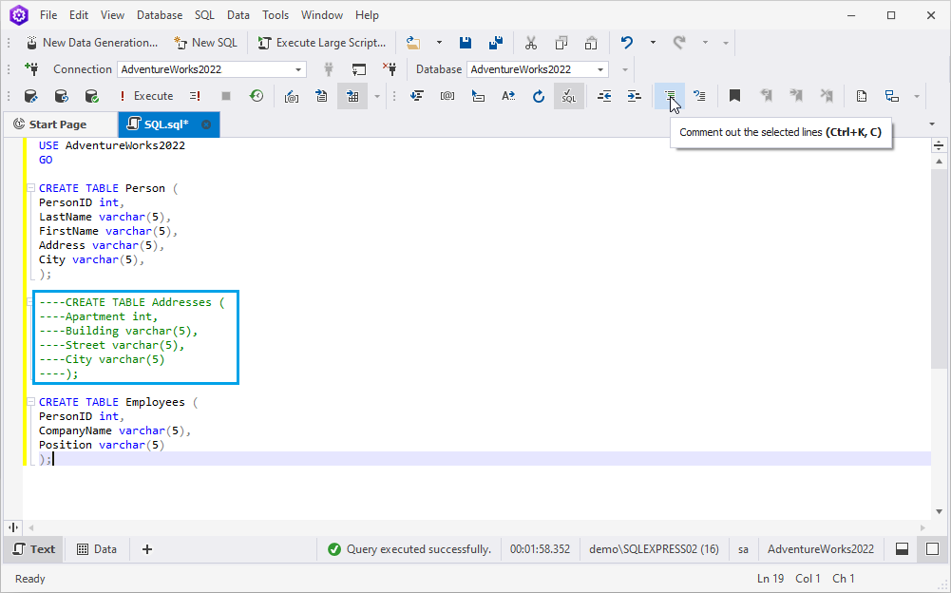Click the Stop execution square icon

tap(225, 96)
